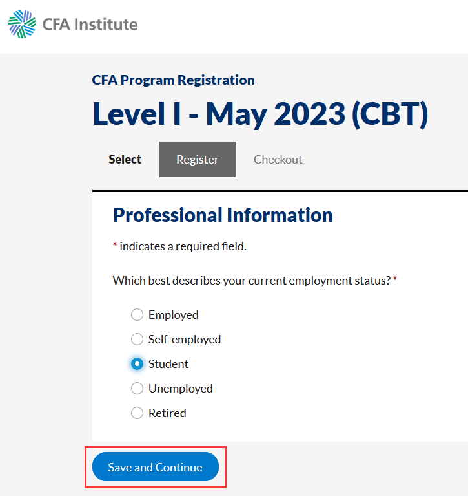468x496 pixels.
Task: Click the CFA Program Registration subtitle
Action: tap(173, 80)
